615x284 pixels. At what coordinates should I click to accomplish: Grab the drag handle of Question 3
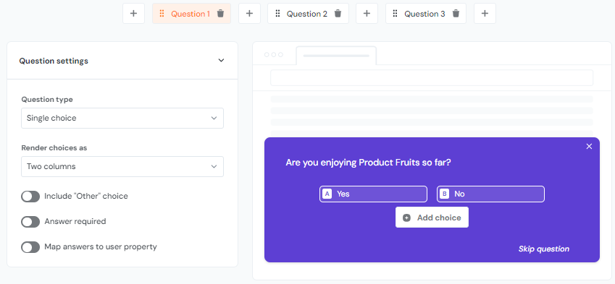395,14
